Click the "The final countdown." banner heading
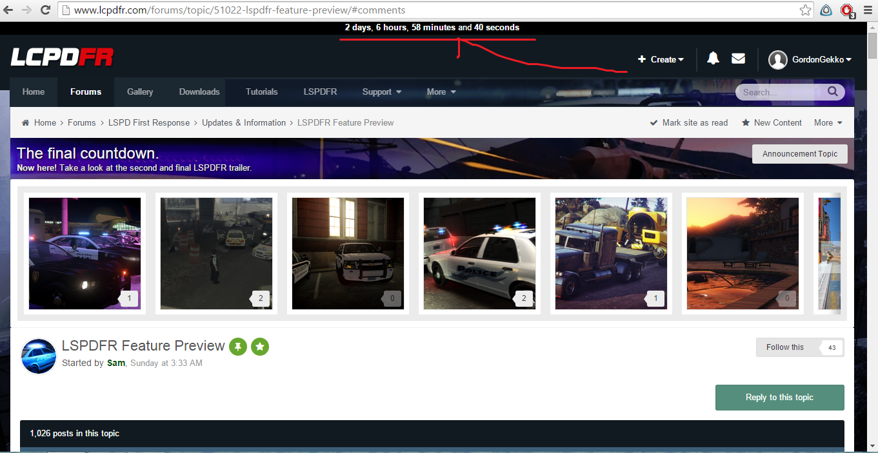The height and width of the screenshot is (453, 878). [88, 153]
